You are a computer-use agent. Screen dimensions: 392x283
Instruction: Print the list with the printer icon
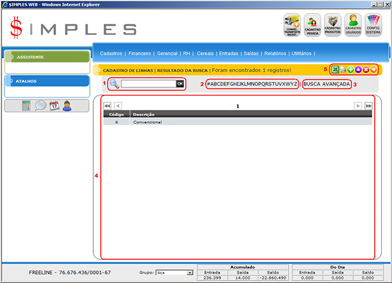(x=343, y=69)
